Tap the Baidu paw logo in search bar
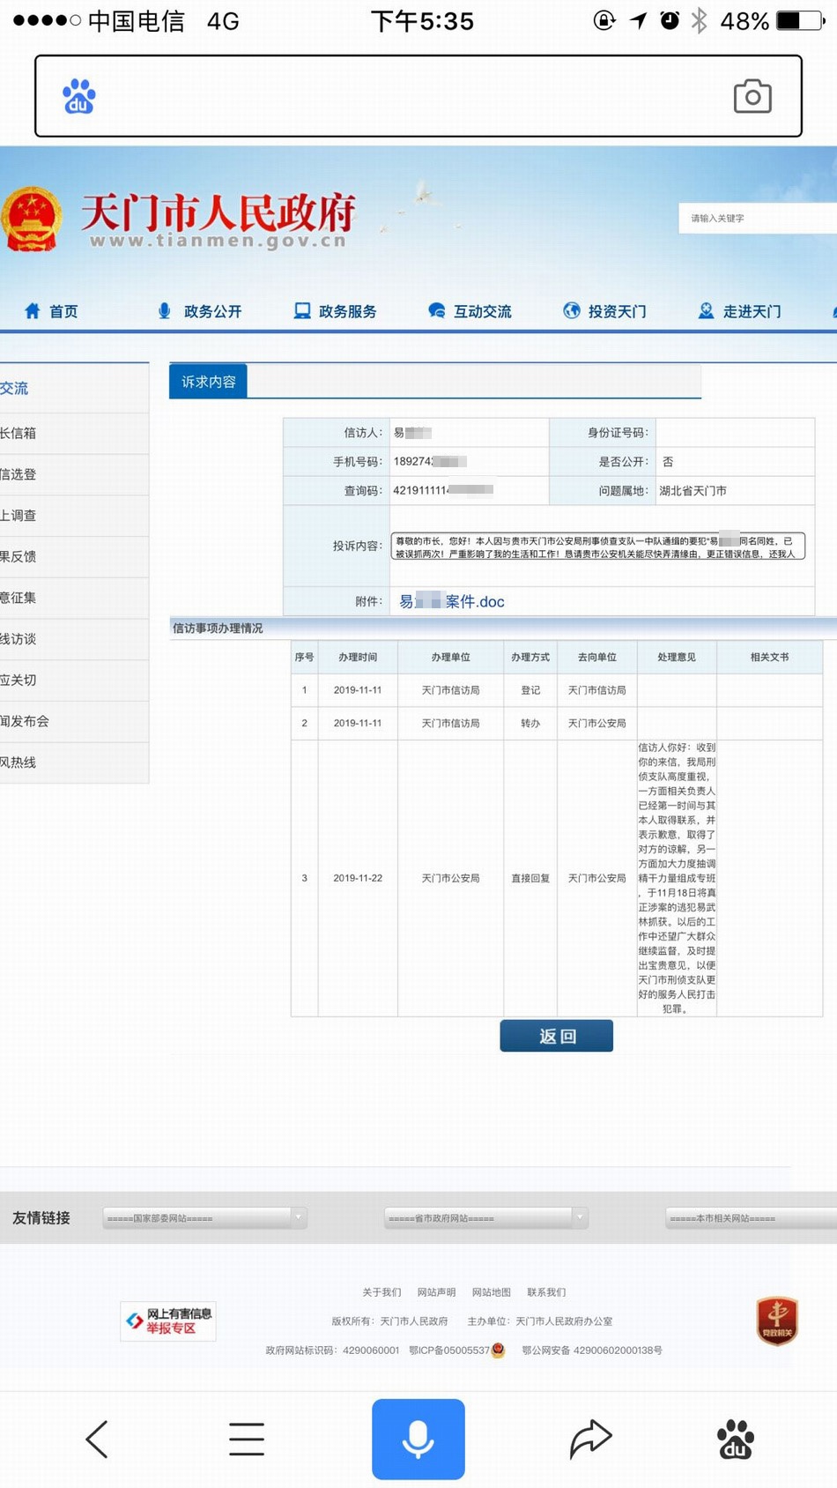This screenshot has height=1488, width=837. click(x=78, y=97)
